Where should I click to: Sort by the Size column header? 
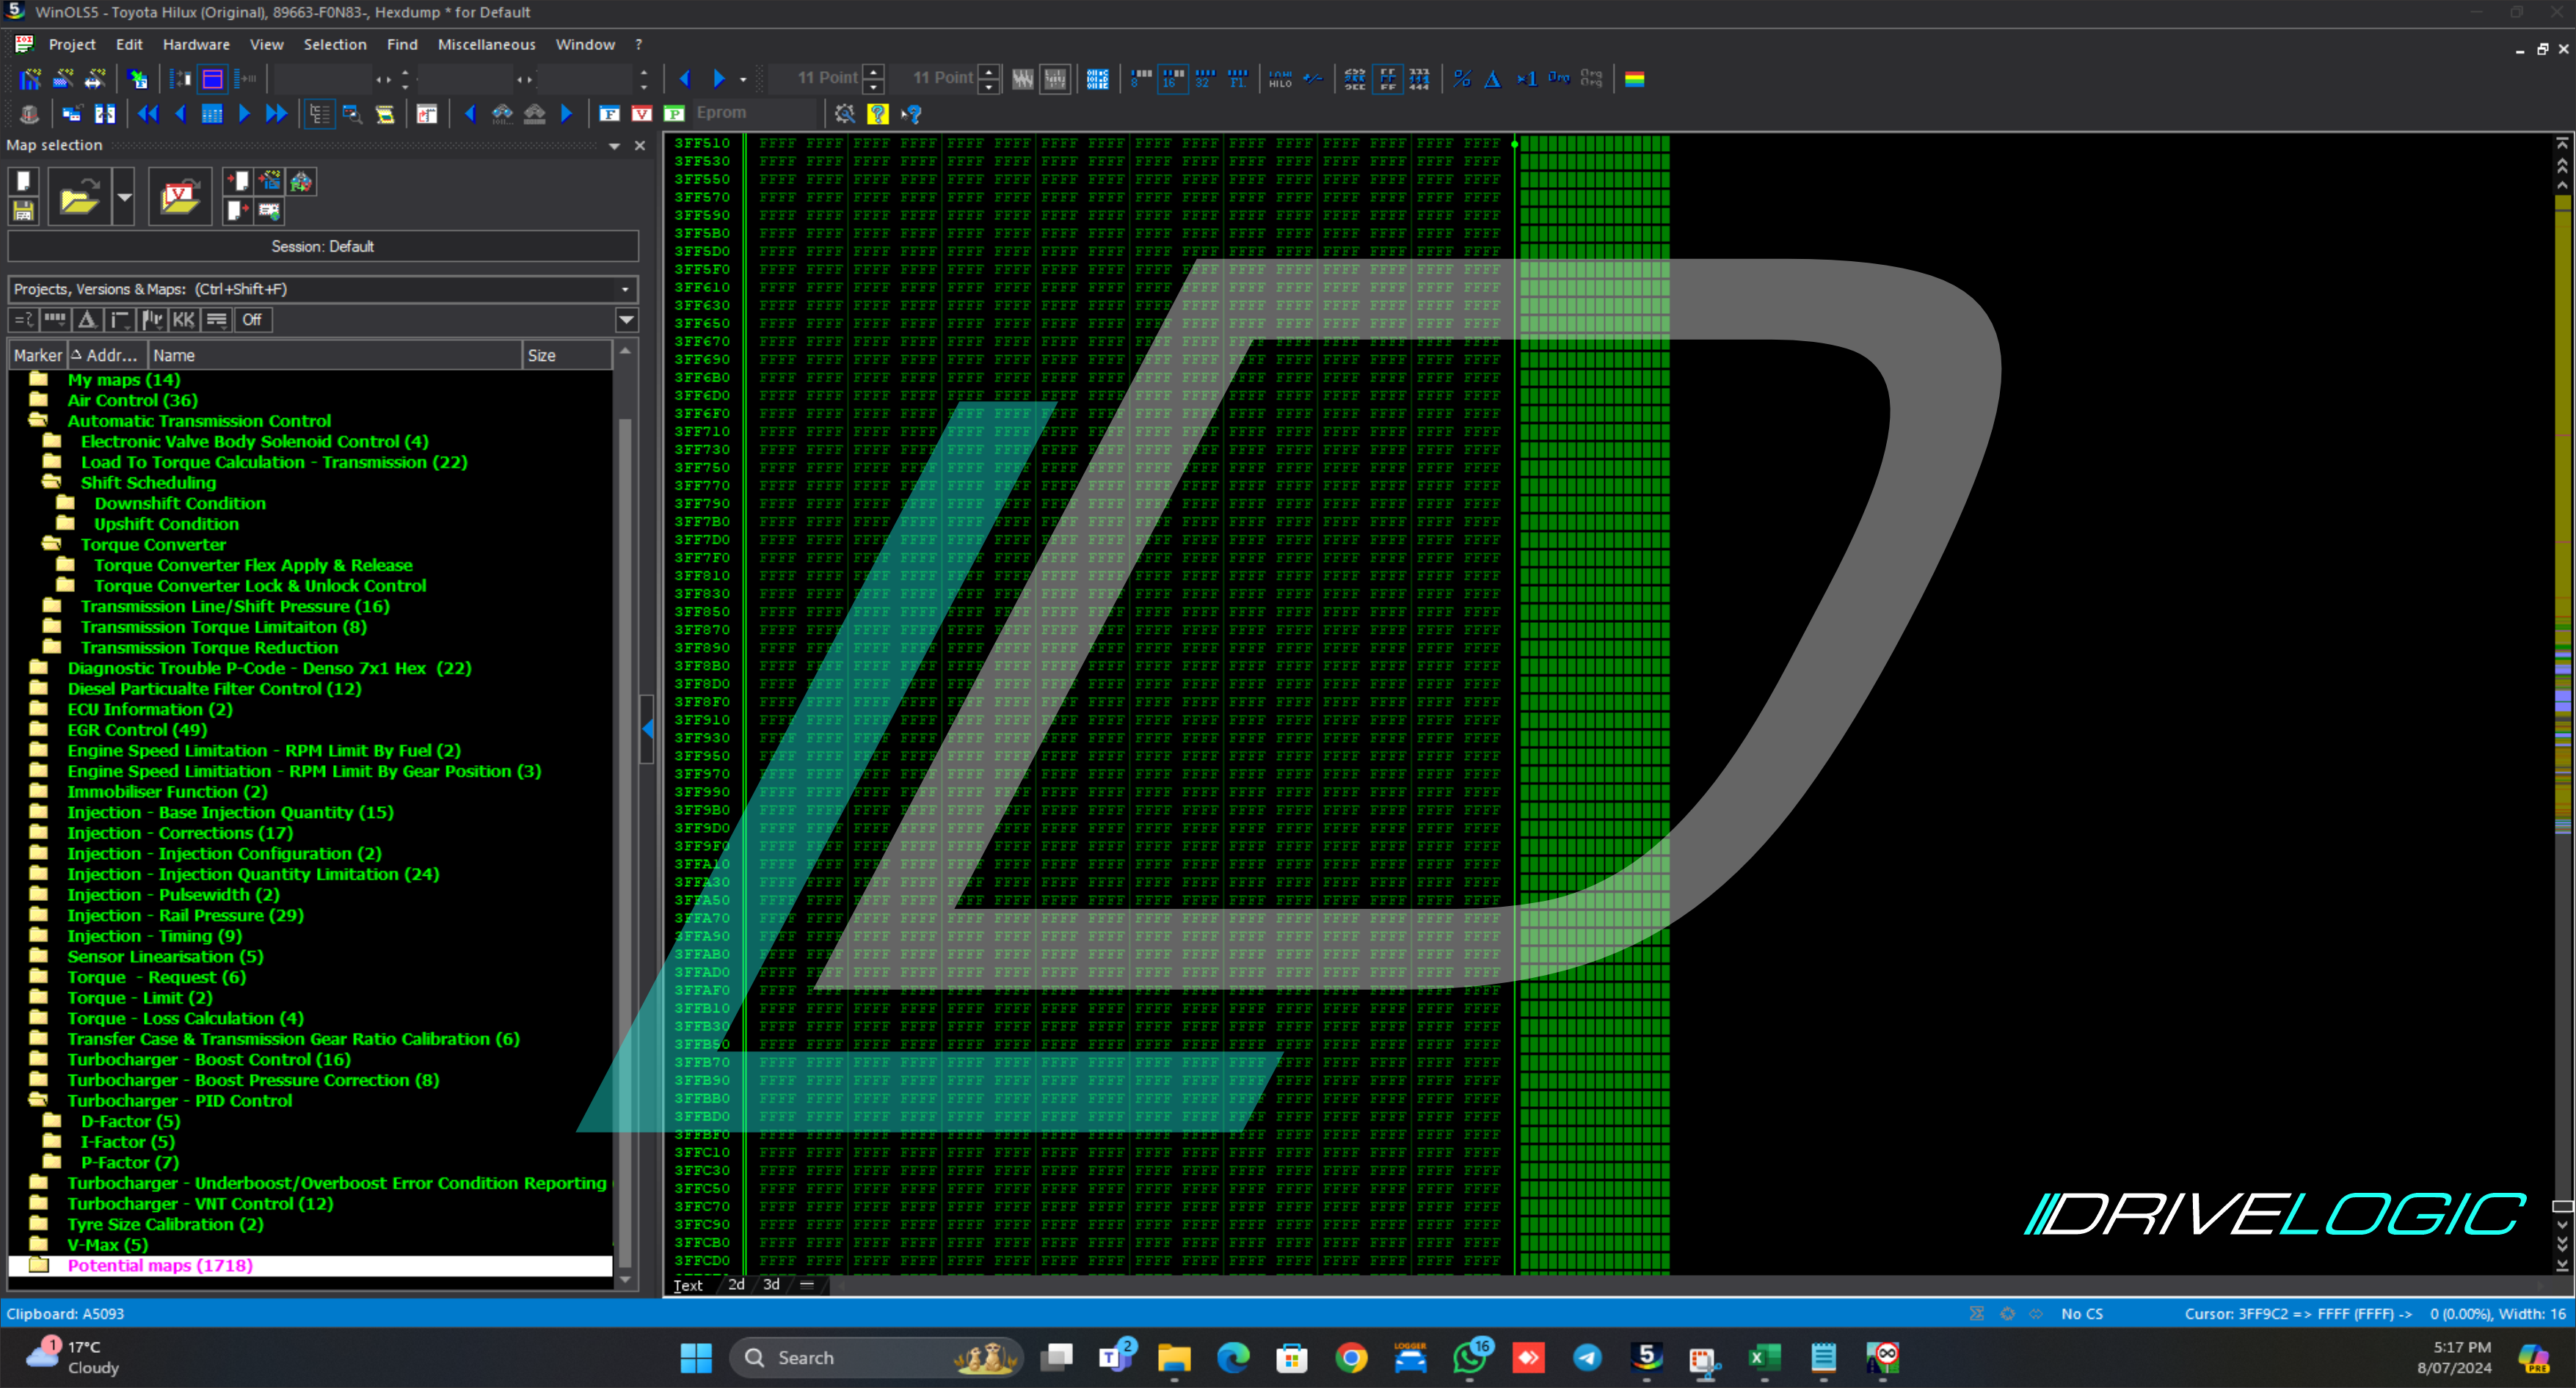pyautogui.click(x=567, y=355)
